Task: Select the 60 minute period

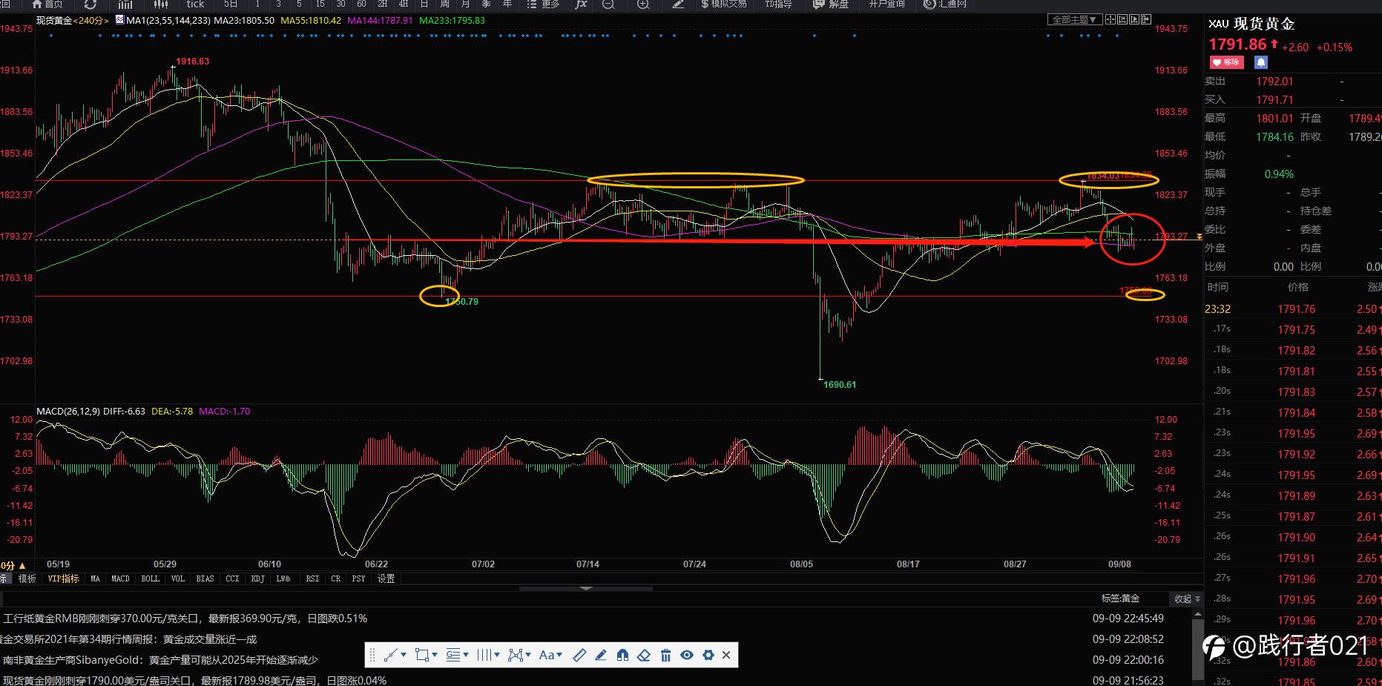Action: 361,4
